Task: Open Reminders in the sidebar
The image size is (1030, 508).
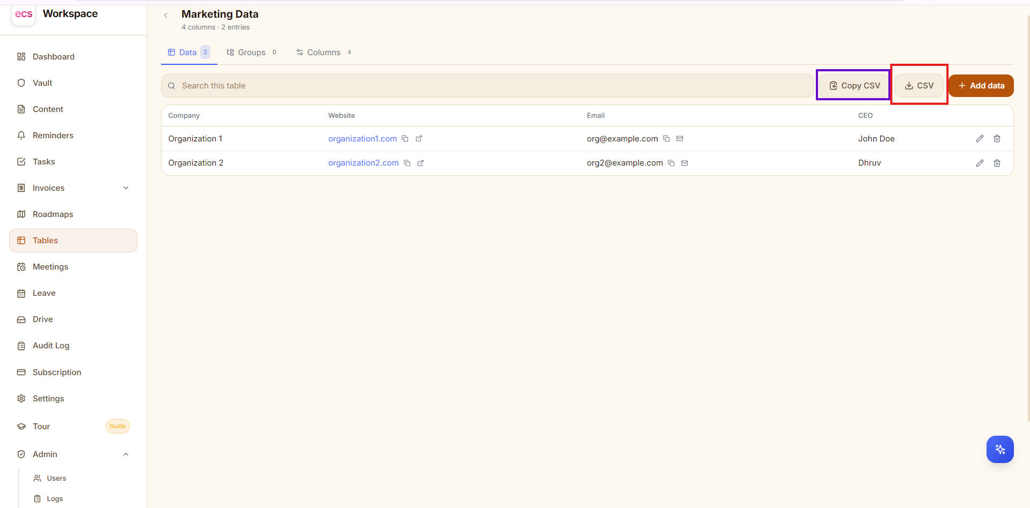Action: coord(73,136)
